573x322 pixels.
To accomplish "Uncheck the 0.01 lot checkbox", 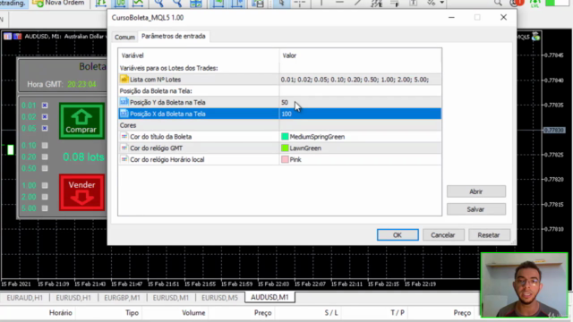I will [45, 106].
